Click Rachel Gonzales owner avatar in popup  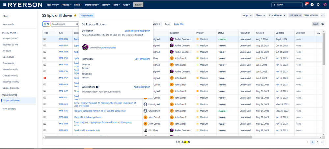[85, 47]
